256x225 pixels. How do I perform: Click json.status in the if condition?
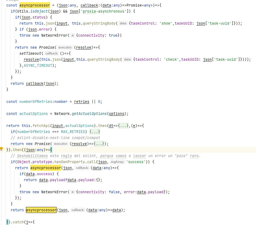34,17
